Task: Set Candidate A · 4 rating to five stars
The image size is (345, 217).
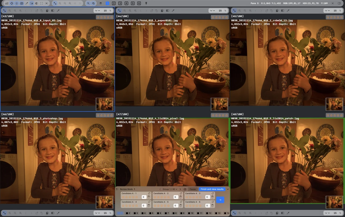Action: click(x=136, y=206)
